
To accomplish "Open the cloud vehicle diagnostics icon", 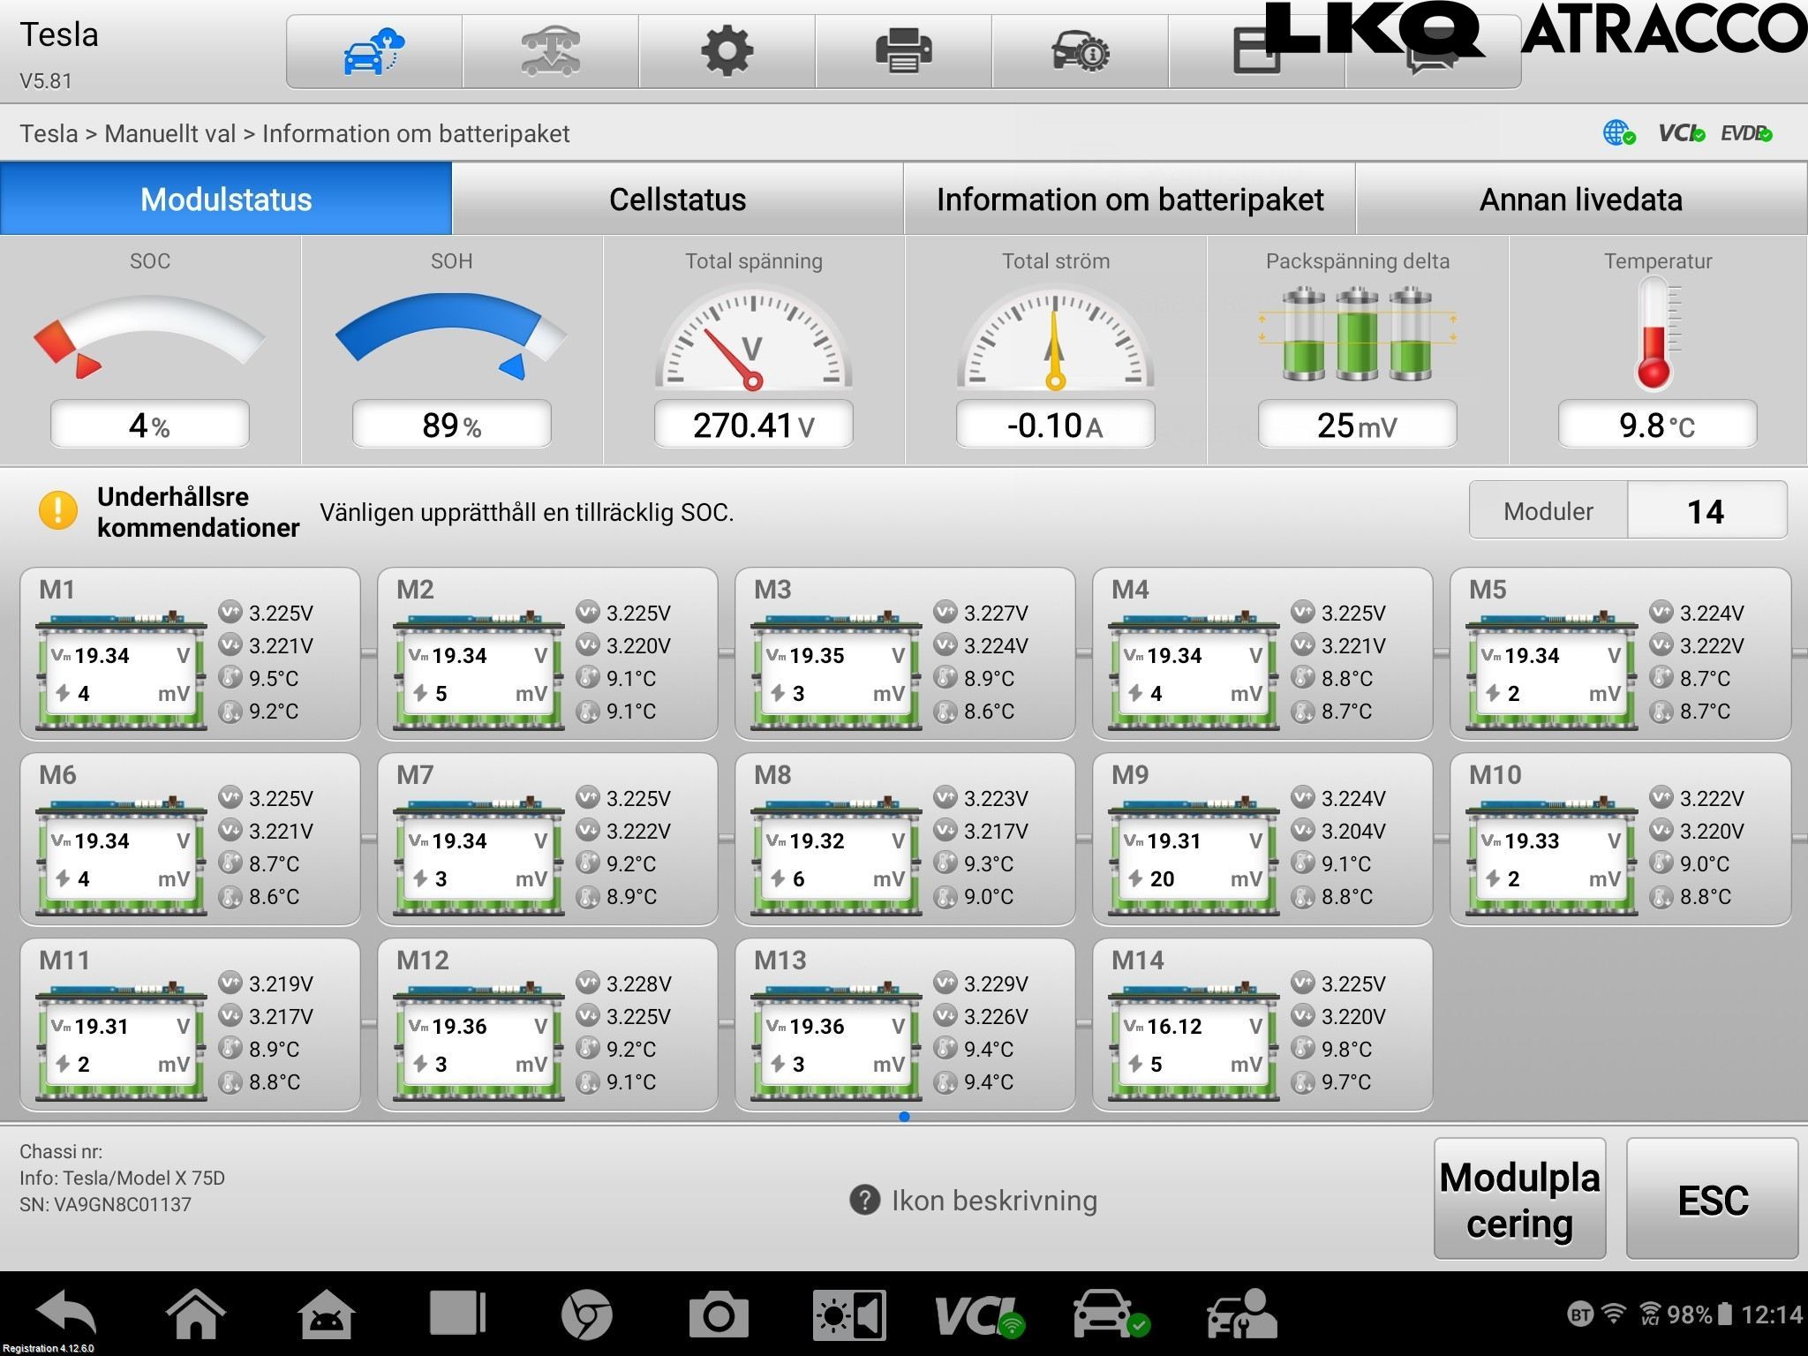I will (x=373, y=51).
